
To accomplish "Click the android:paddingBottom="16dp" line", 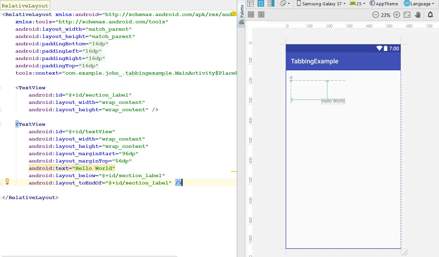I will pyautogui.click(x=62, y=44).
